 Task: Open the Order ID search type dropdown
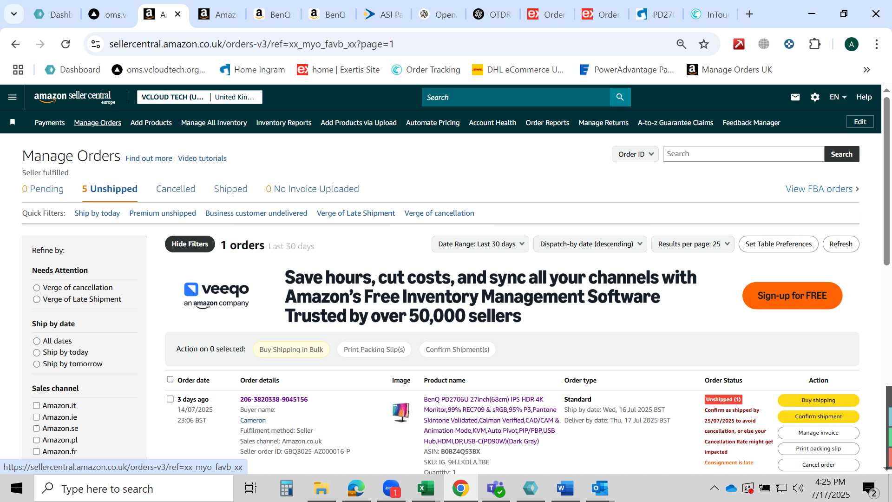635,154
